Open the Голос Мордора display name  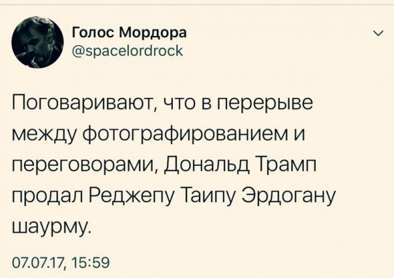pos(127,32)
